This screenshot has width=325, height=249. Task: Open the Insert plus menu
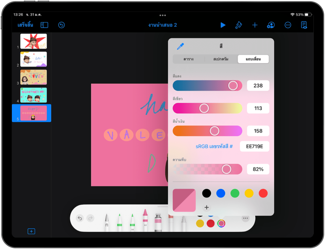(x=255, y=25)
